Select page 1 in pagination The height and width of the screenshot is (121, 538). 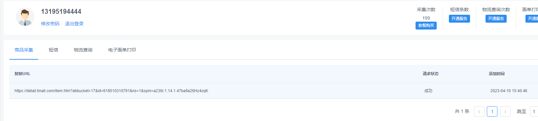[492, 111]
